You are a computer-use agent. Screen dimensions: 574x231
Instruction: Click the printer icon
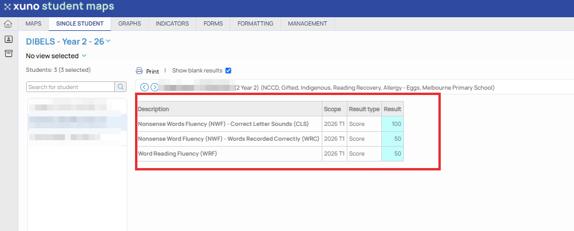pos(139,71)
